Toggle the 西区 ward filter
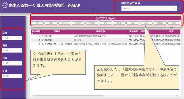The image size is (184, 99). [37, 23]
